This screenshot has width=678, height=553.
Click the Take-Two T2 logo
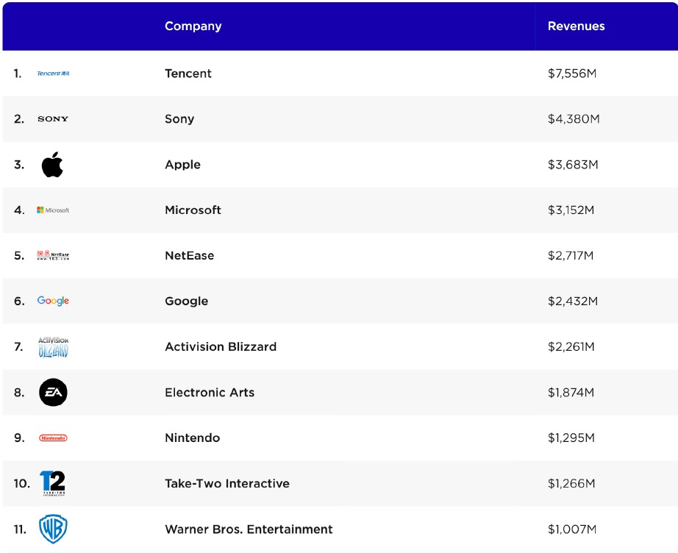[53, 483]
